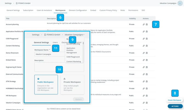Click the Create Workspace button
This screenshot has height=110, width=184.
pos(174,100)
